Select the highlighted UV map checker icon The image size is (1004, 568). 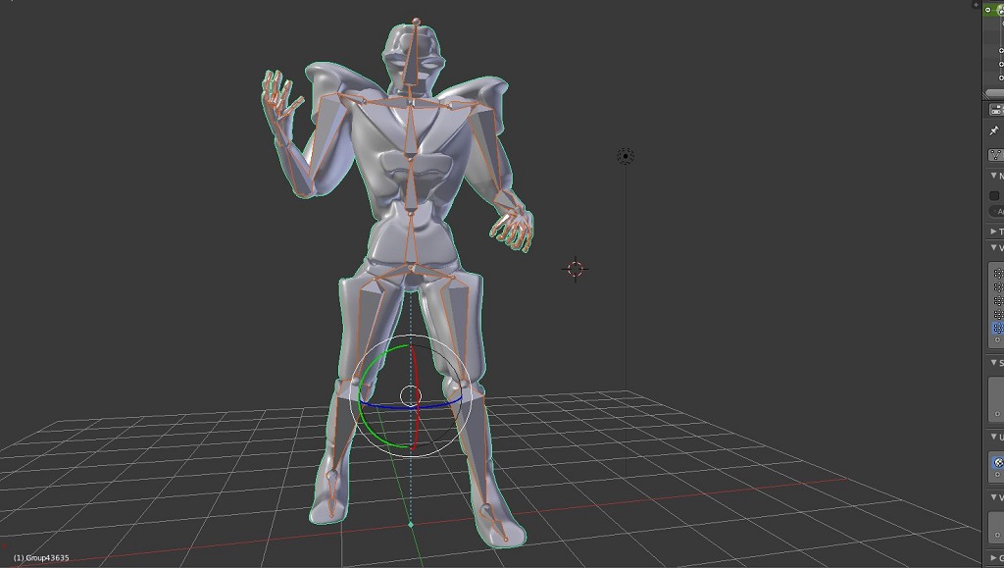point(998,462)
